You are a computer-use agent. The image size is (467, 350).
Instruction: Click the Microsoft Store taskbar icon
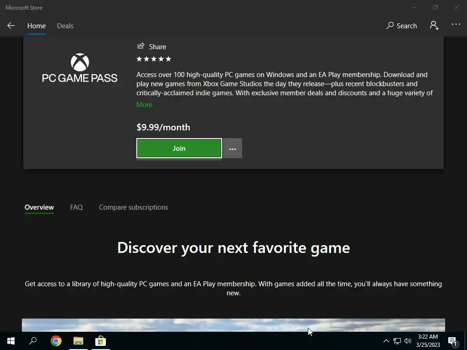101,341
